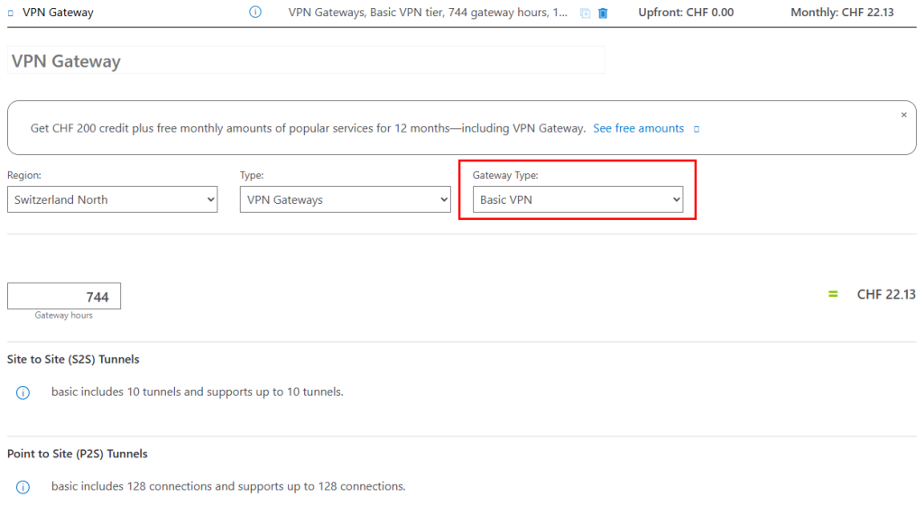Screen dimensions: 924x516
Task: Select the VPN Gateways, Basic VPN tier summary text
Action: tap(428, 13)
